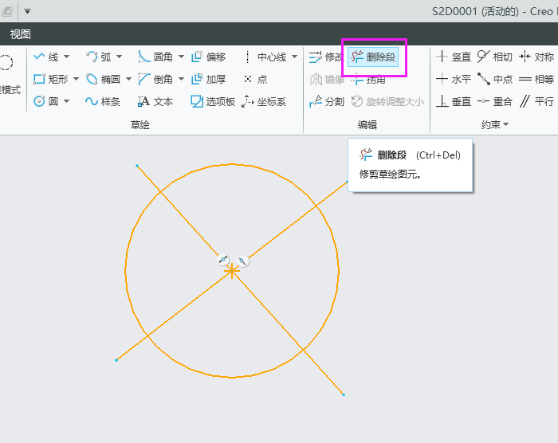Open the 中心线 dropdown arrow
The height and width of the screenshot is (443, 558).
click(295, 57)
